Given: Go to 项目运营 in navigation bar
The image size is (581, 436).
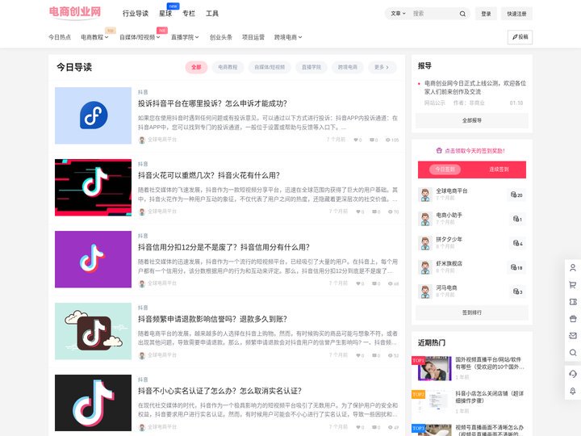Looking at the screenshot, I should click(x=253, y=37).
